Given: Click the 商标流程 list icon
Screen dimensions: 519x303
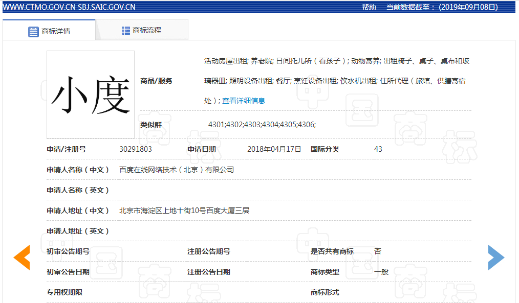Looking at the screenshot, I should pyautogui.click(x=126, y=31).
